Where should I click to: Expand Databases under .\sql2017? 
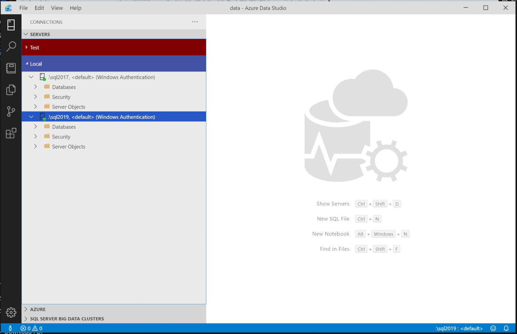coord(36,87)
